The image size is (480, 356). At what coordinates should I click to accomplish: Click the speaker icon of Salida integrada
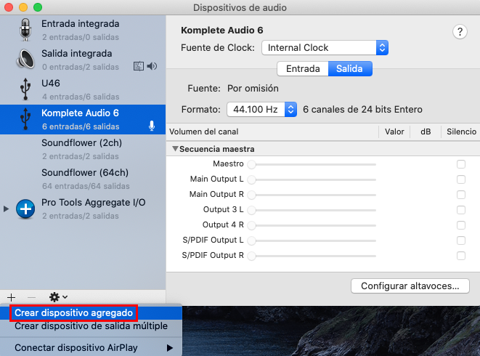coord(25,59)
